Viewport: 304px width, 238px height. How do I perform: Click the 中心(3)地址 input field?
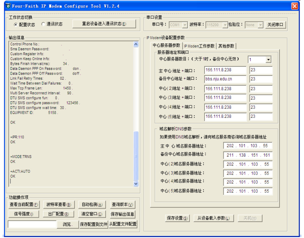tap(225, 98)
